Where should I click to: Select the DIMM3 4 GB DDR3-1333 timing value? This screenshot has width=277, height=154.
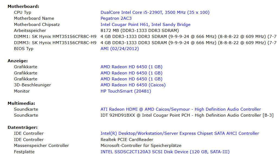click(x=189, y=43)
